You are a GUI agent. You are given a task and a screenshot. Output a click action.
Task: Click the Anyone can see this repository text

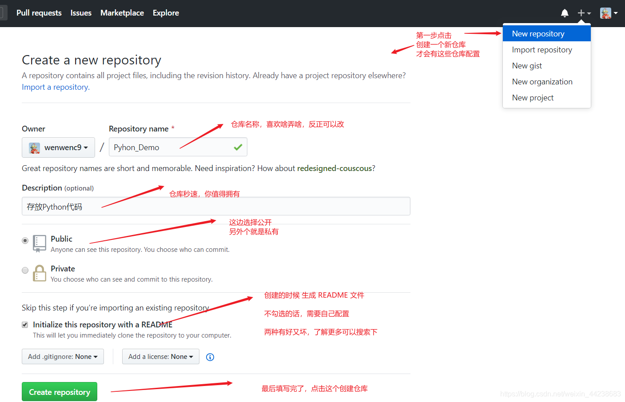[140, 250]
